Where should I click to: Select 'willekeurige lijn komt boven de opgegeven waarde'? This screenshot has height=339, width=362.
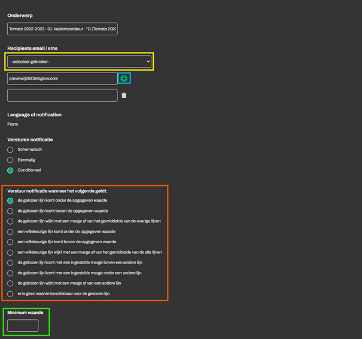10,242
